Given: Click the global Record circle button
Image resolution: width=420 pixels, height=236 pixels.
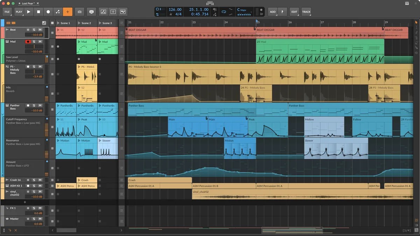Looking at the screenshot, I should (x=48, y=12).
